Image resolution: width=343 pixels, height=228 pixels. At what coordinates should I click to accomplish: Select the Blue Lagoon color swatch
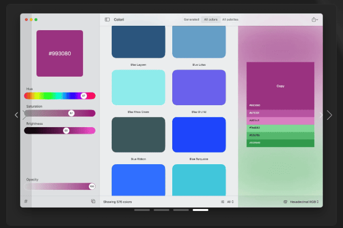pyautogui.click(x=139, y=42)
